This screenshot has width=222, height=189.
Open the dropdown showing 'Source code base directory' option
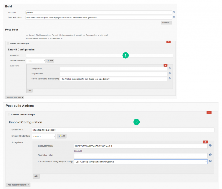pos(114,79)
